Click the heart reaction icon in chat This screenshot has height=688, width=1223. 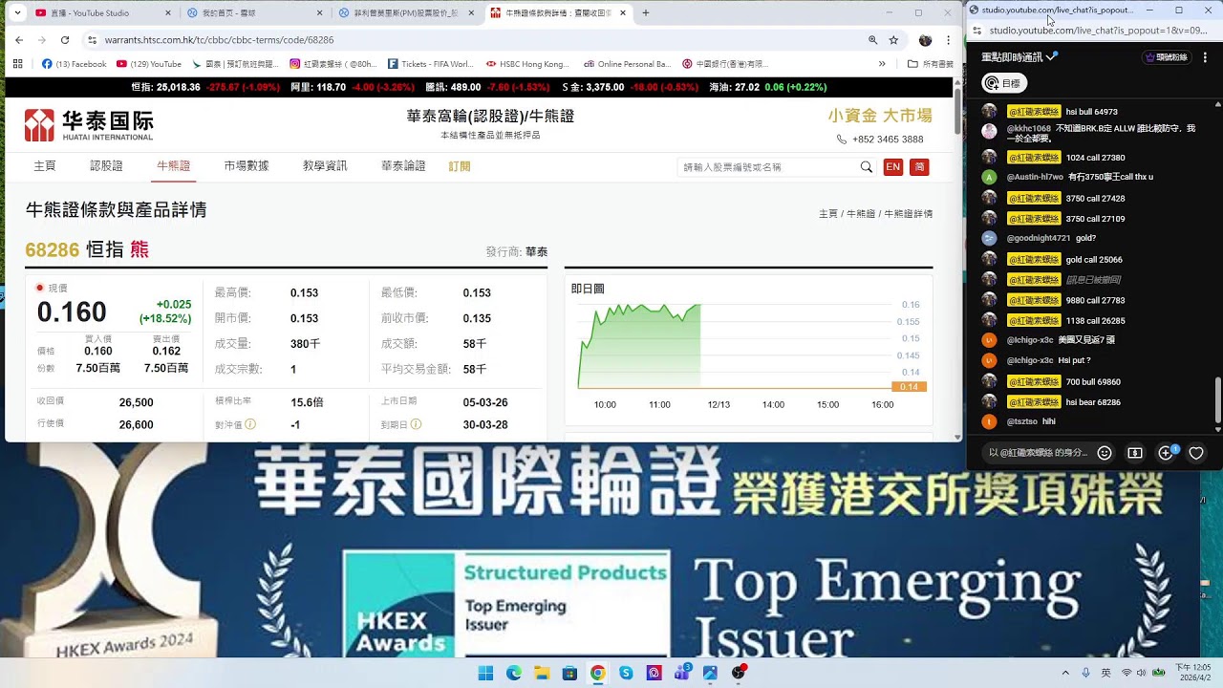1196,453
